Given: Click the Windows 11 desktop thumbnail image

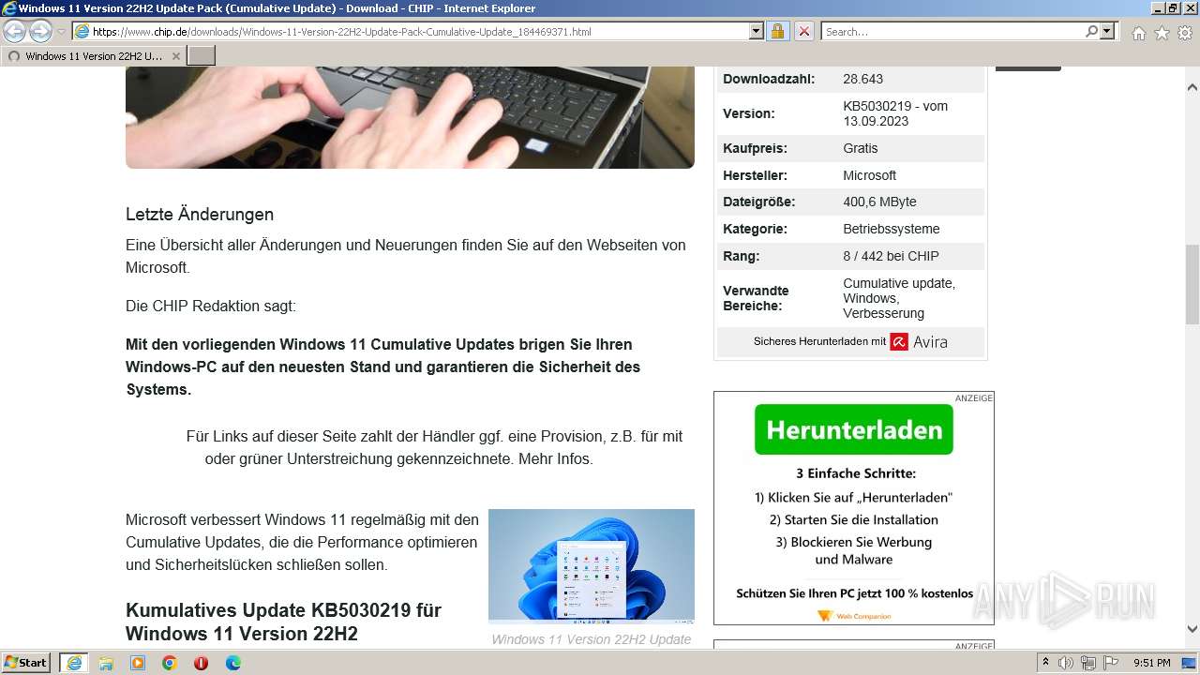Looking at the screenshot, I should (592, 566).
